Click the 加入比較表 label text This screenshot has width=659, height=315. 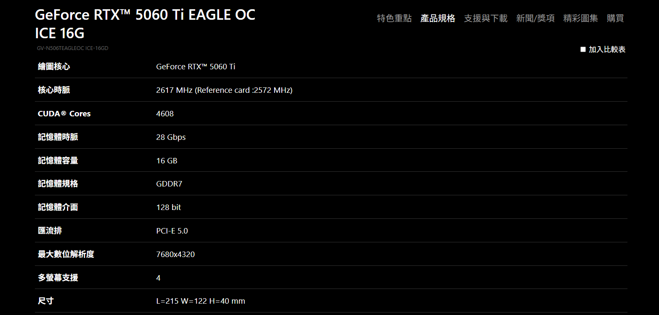coord(607,50)
